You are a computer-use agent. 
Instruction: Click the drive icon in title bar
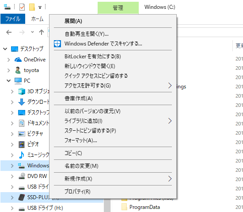[x=7, y=7]
